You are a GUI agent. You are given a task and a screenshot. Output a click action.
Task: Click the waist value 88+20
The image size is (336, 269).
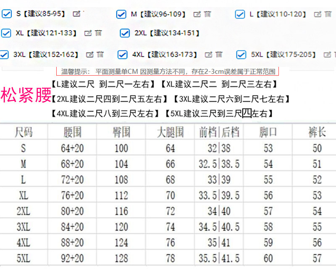pyautogui.click(x=72, y=243)
